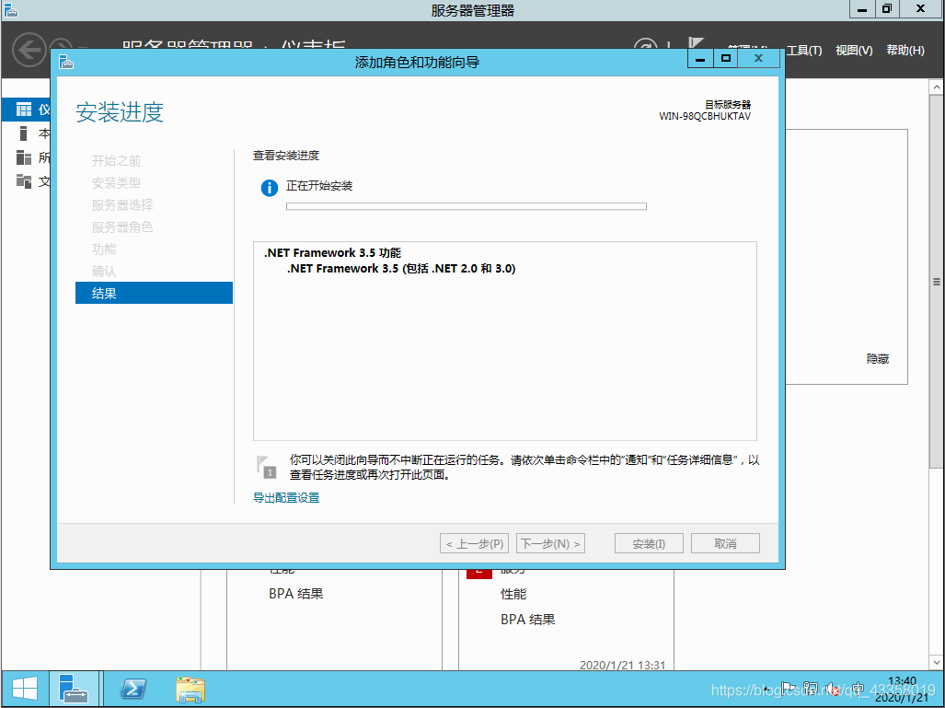Select the Installation Type step
The image size is (945, 708).
click(x=116, y=182)
